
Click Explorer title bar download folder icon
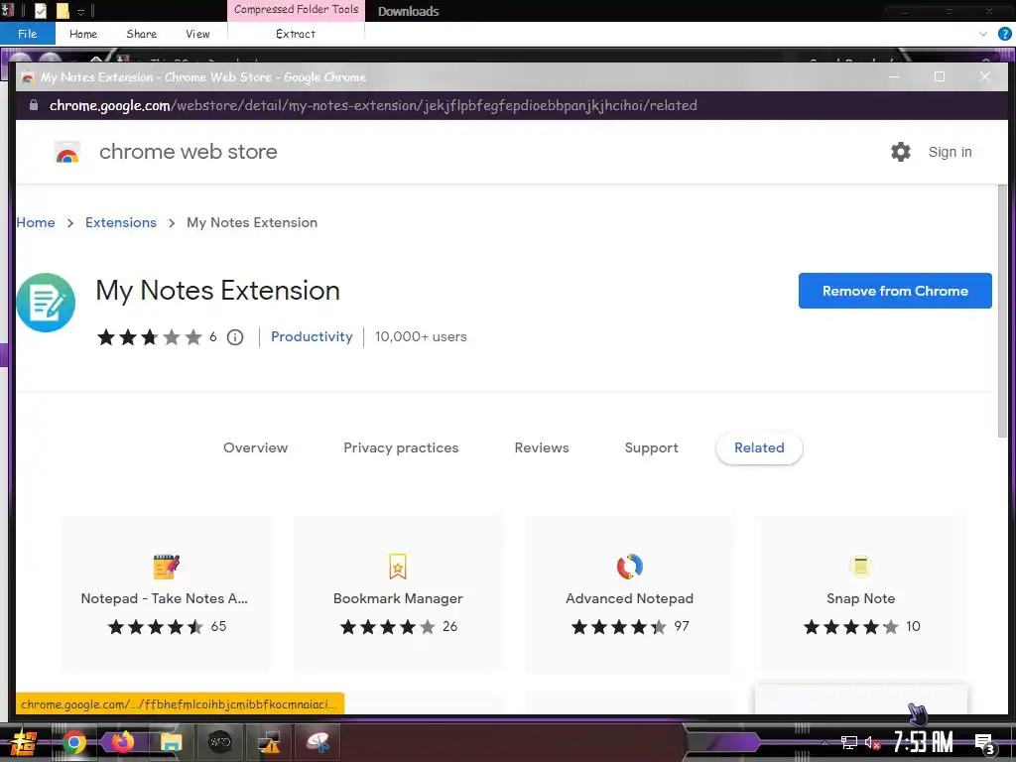pyautogui.click(x=7, y=10)
